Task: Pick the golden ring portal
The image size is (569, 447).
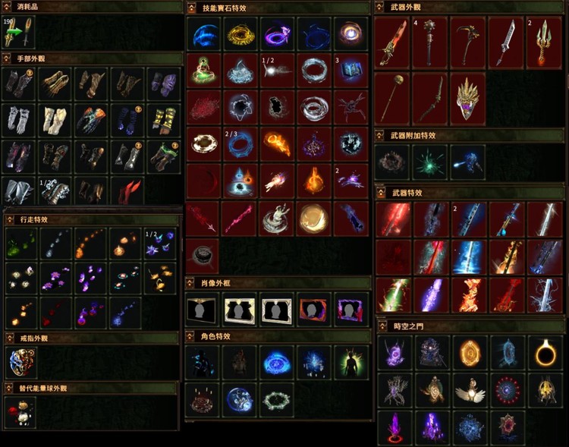Action: [545, 353]
